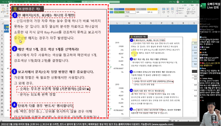This screenshot has height=126, width=221.
Task: Click the user account avatar in title bar
Action: (x=178, y=2)
